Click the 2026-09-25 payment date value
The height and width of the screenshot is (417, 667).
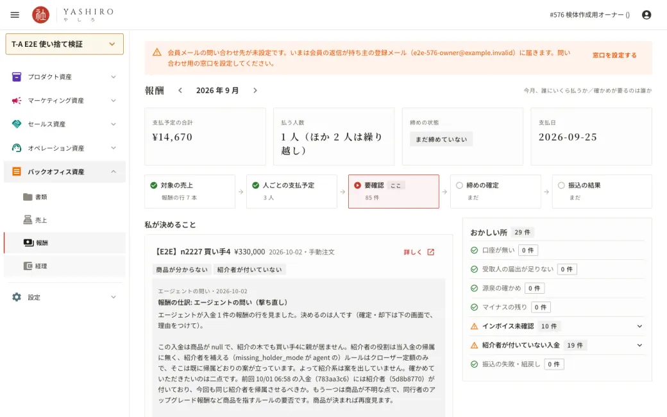[x=568, y=137]
